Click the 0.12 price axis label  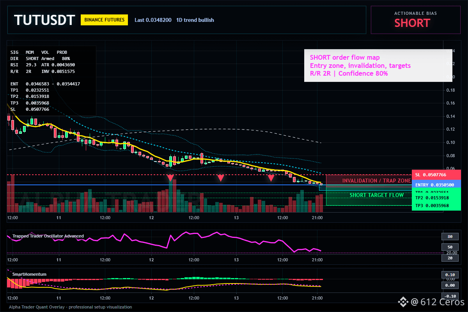[x=450, y=129]
